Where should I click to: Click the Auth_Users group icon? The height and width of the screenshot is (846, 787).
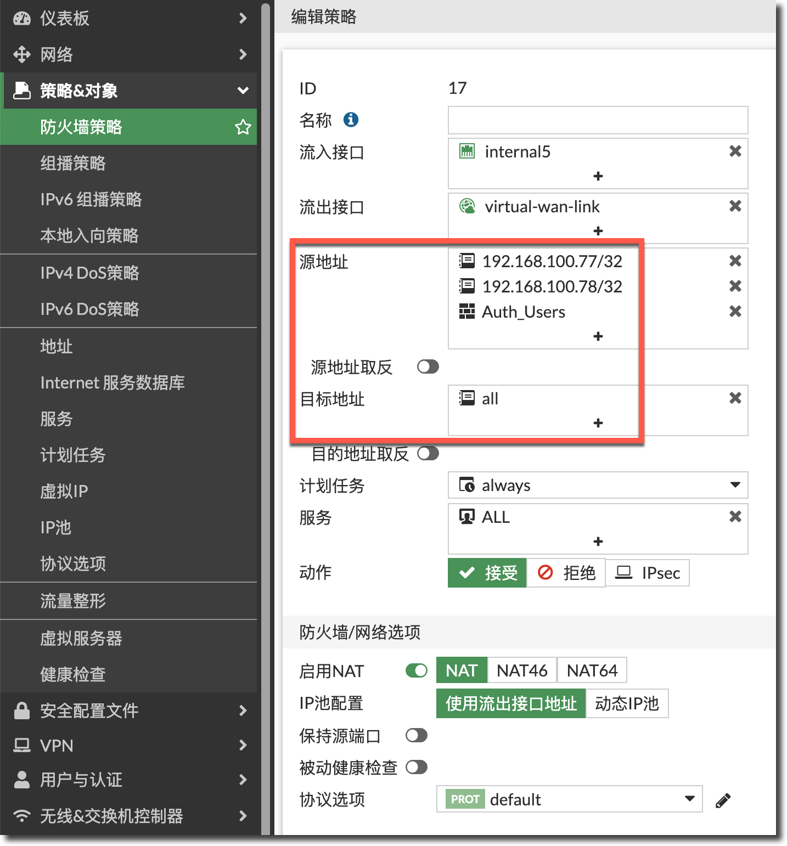coord(466,311)
